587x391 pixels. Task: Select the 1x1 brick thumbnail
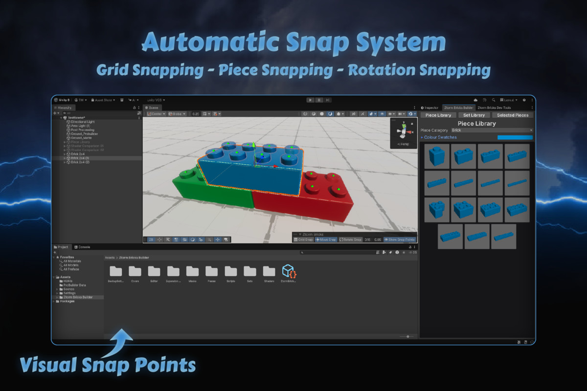tap(437, 156)
